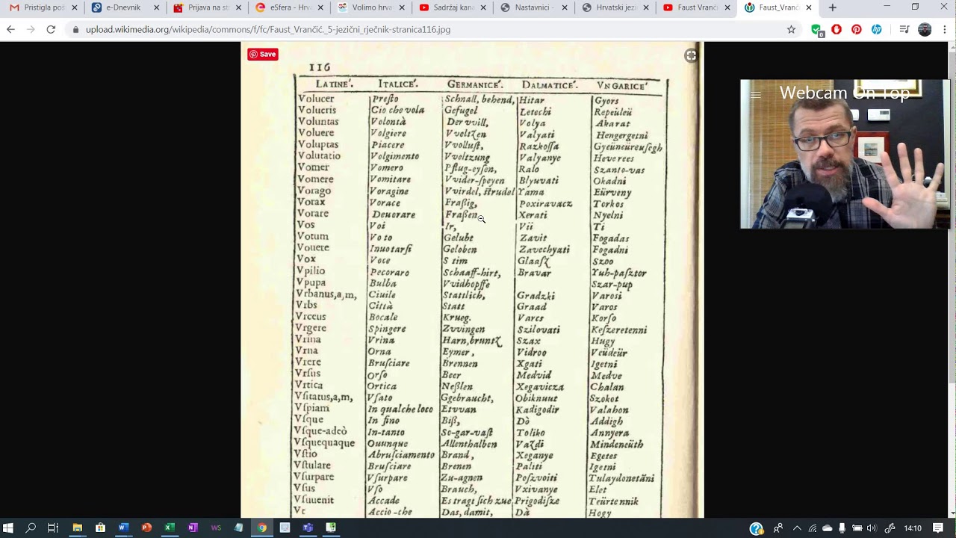This screenshot has height=538, width=956.
Task: Open the Chrome profile avatar
Action: pyautogui.click(x=925, y=29)
